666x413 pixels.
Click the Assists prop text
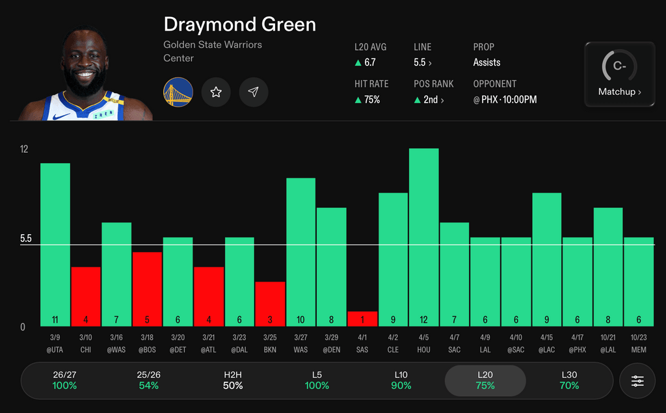[x=486, y=62]
